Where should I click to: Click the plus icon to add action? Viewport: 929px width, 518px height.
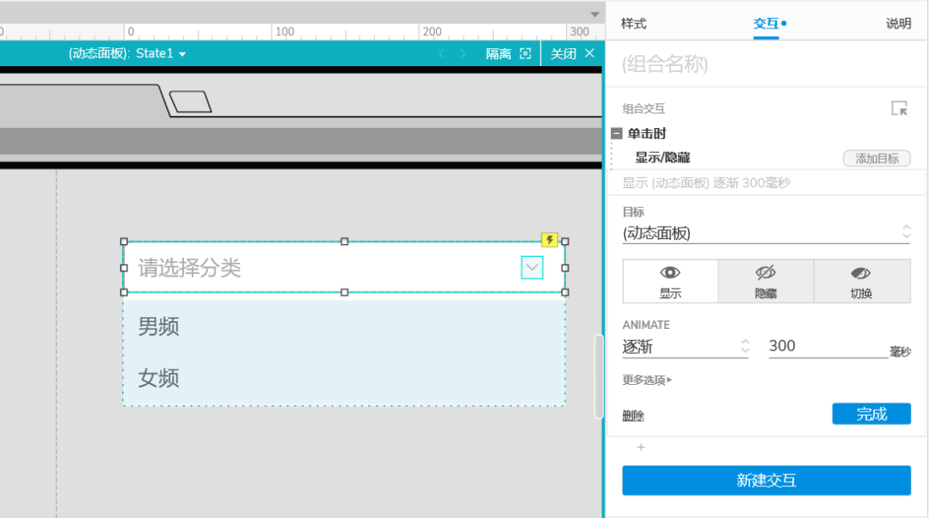tap(641, 447)
